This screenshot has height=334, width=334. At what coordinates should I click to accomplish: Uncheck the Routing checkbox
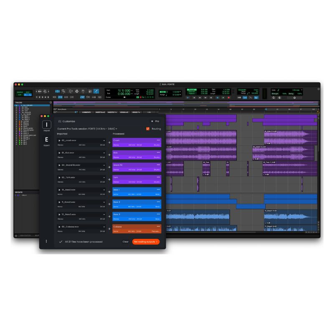(x=148, y=129)
